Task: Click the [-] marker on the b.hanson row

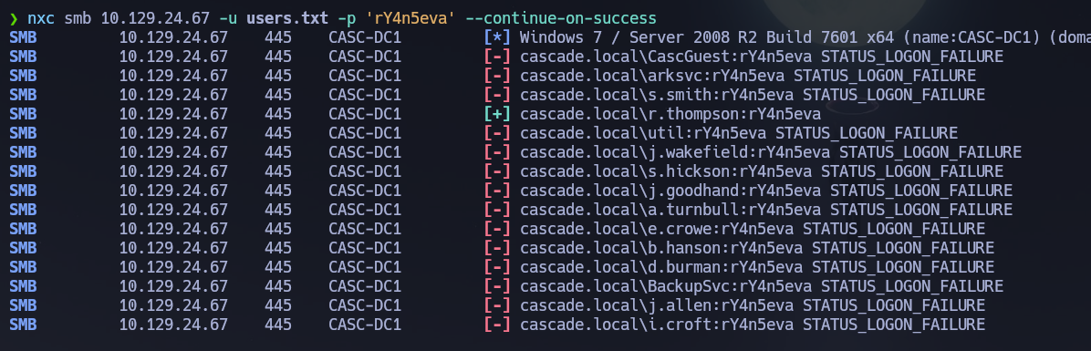Action: (497, 248)
